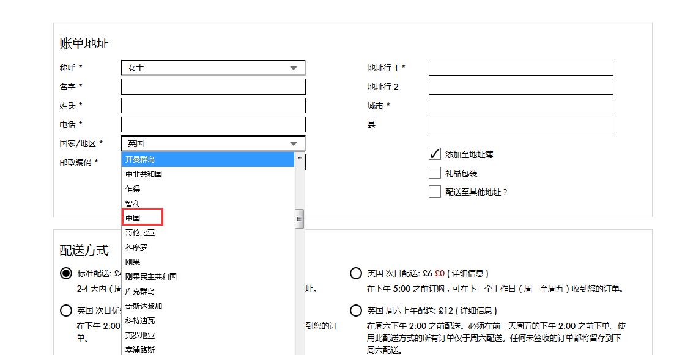Pick 哥伦比亚 from the dropdown list

pos(140,232)
